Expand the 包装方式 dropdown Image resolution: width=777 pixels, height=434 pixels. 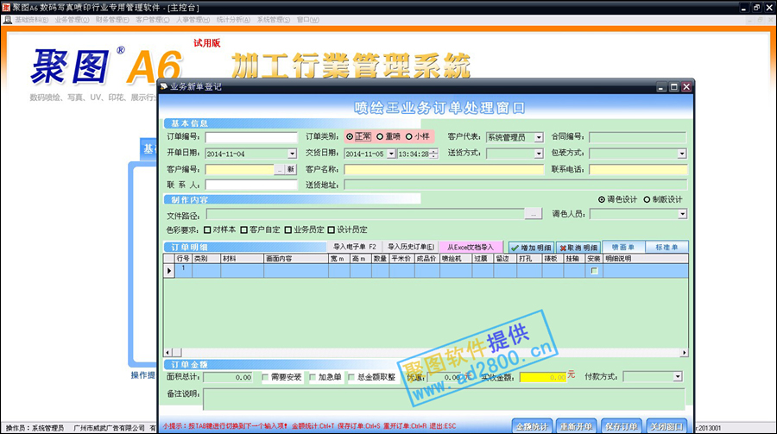tap(682, 154)
